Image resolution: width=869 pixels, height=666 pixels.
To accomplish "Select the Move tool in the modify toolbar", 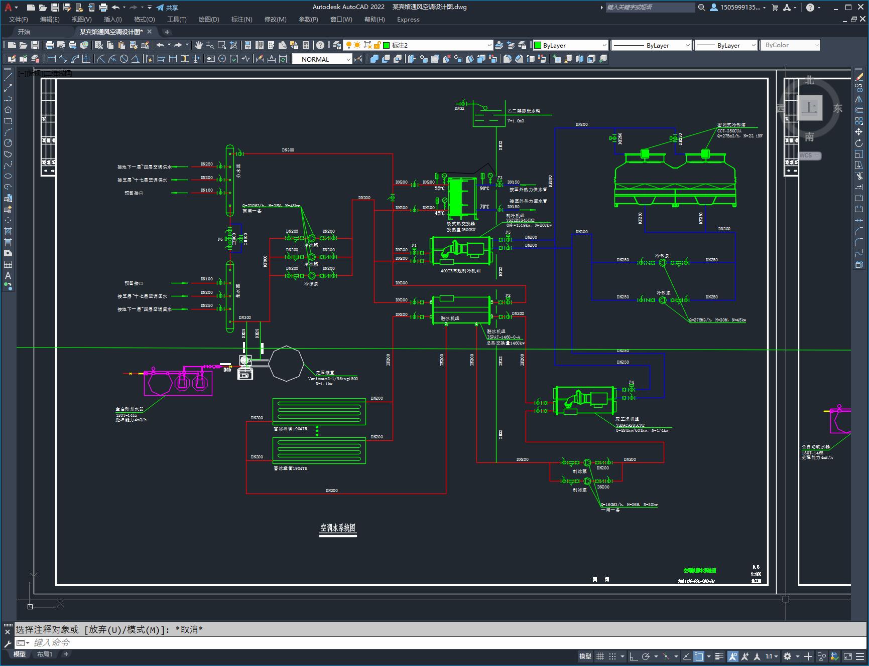I will (x=859, y=132).
